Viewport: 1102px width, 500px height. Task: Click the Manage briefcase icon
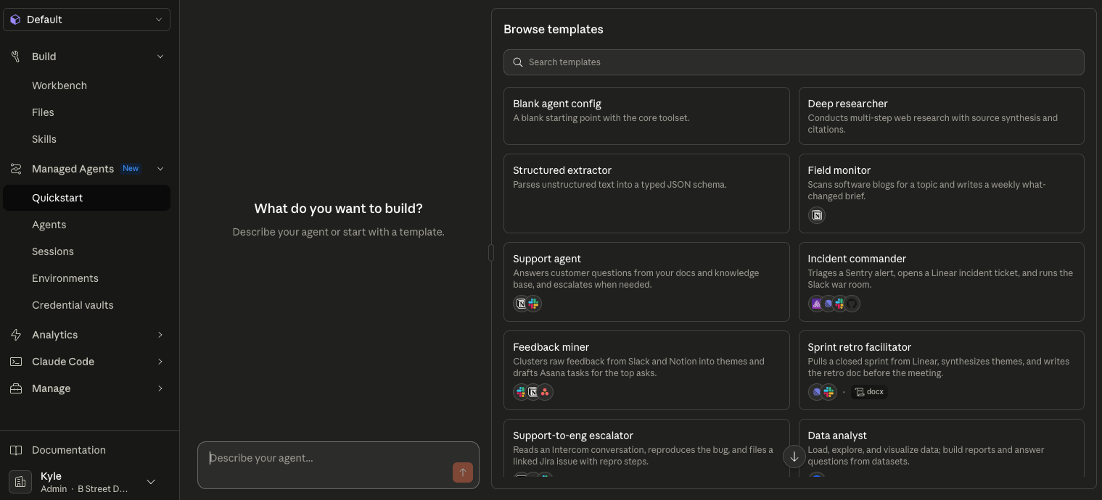(15, 388)
